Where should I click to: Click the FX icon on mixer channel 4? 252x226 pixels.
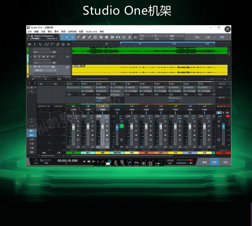tap(122, 147)
